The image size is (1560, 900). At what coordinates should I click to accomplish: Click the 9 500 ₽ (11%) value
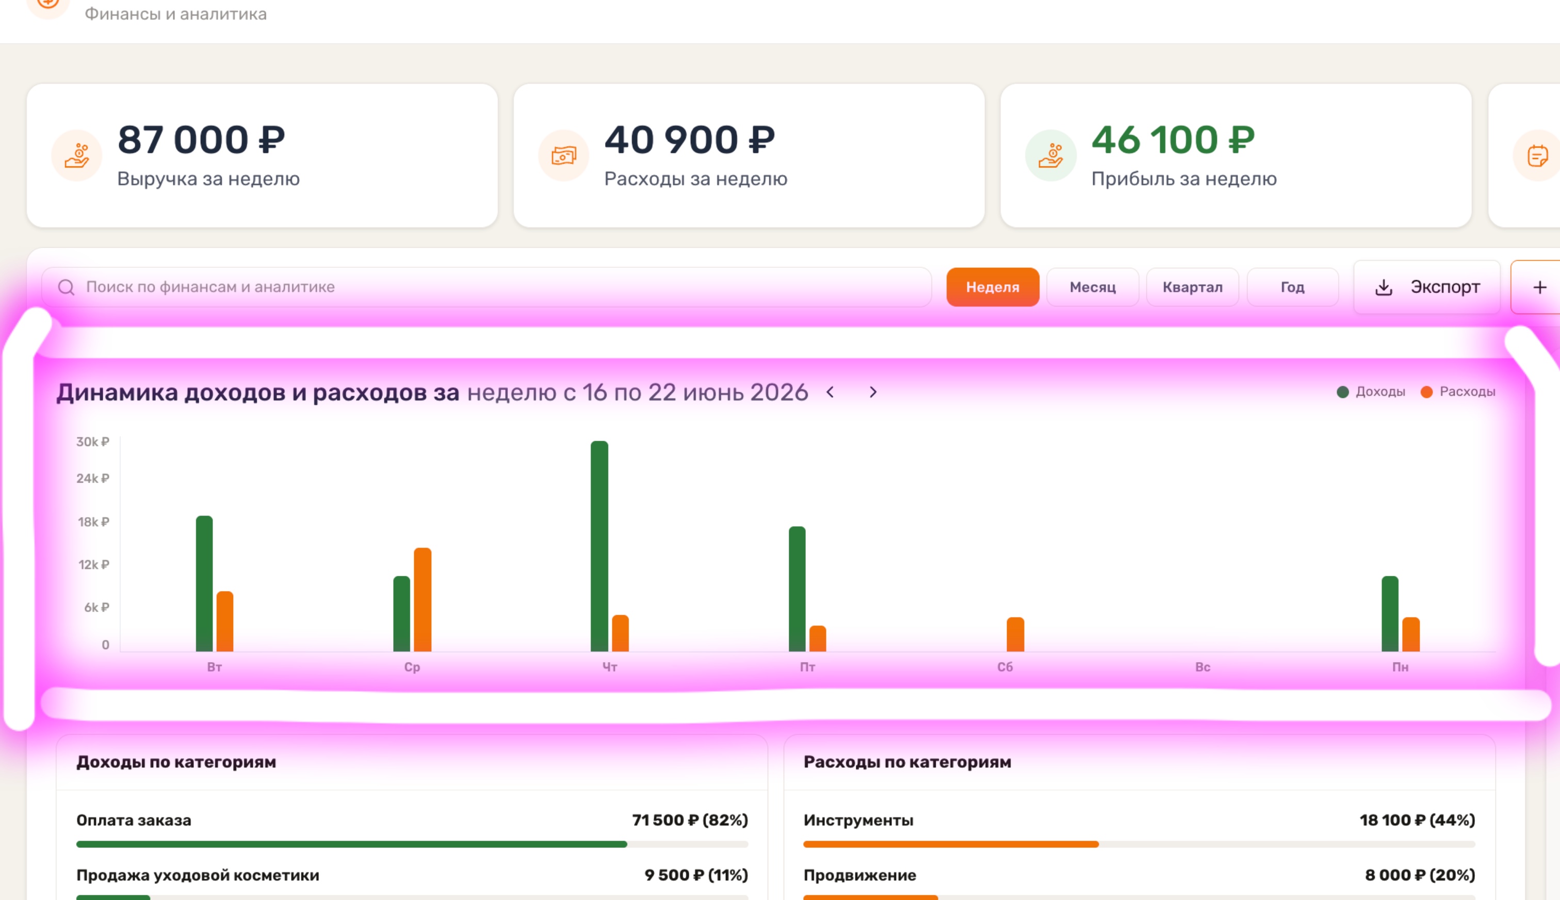(x=696, y=875)
